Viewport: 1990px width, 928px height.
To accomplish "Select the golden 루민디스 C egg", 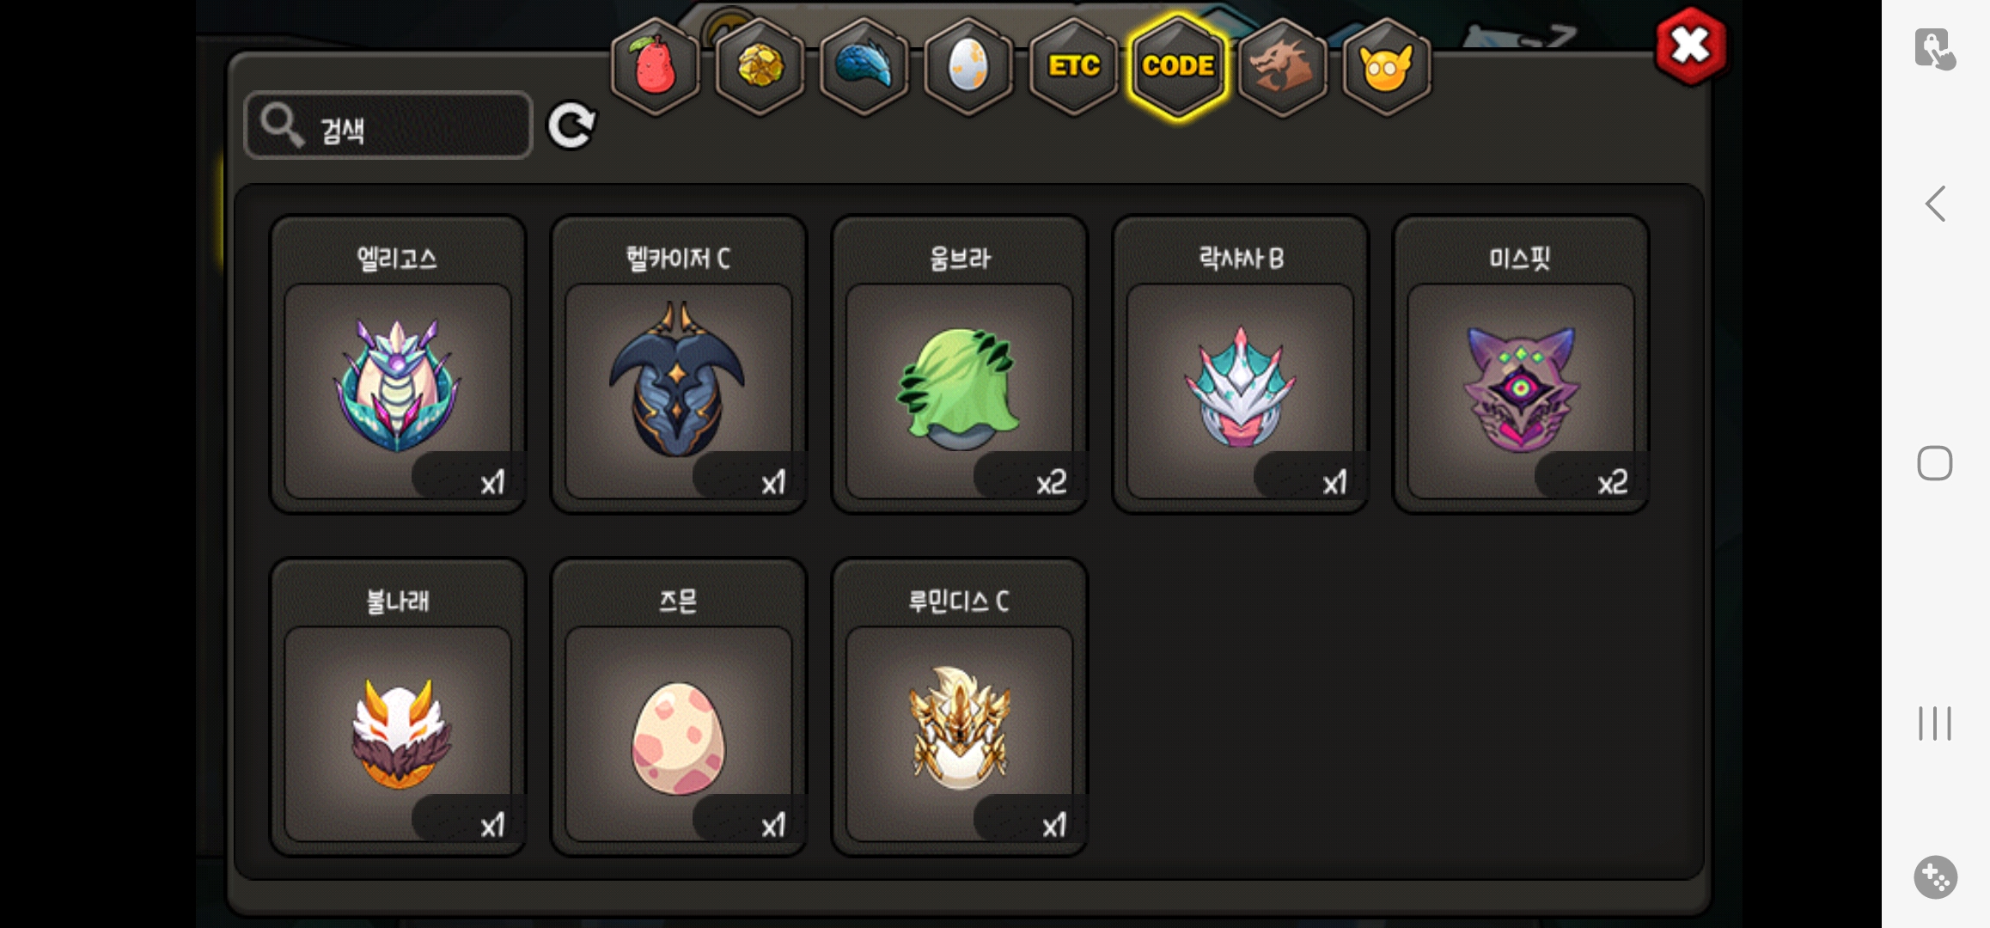I will [x=960, y=707].
